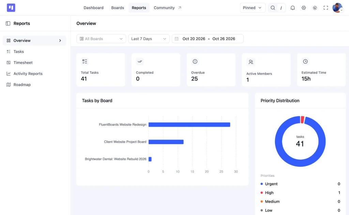Screen dimensions: 349x215
Task: Click the Priority Distribution heading
Action: pyautogui.click(x=280, y=101)
